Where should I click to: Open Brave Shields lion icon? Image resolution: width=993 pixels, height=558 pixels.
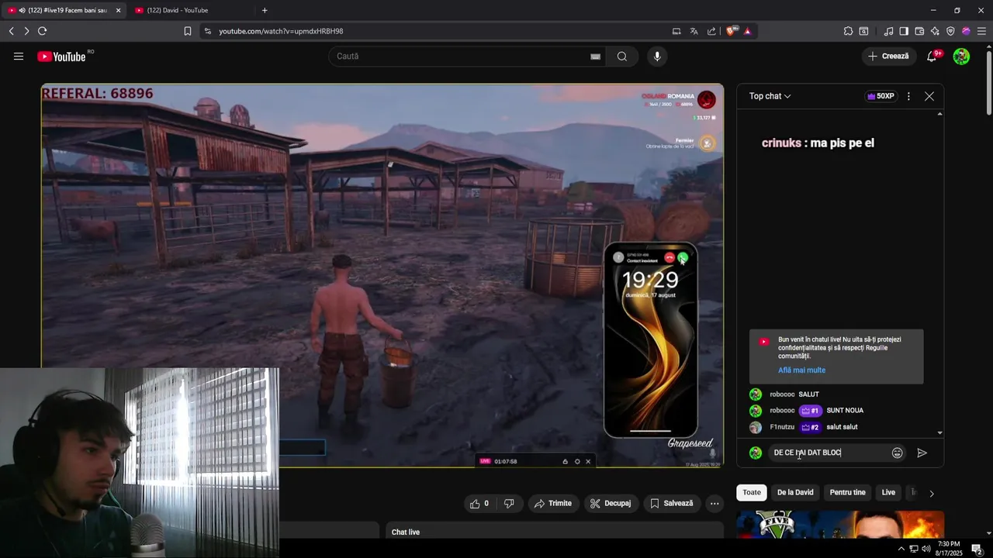732,31
